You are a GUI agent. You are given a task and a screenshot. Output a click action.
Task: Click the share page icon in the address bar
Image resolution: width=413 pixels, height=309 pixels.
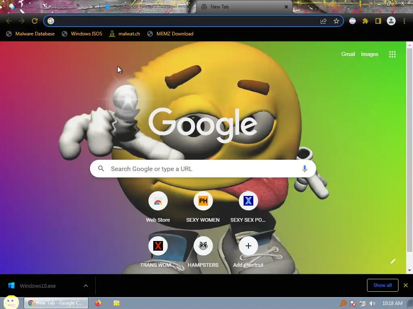coord(323,21)
